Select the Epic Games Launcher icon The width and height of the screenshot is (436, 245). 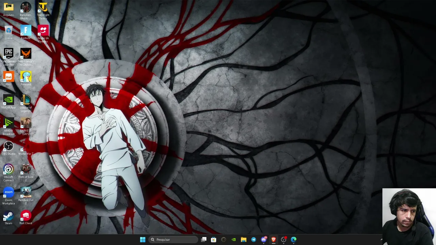(9, 57)
